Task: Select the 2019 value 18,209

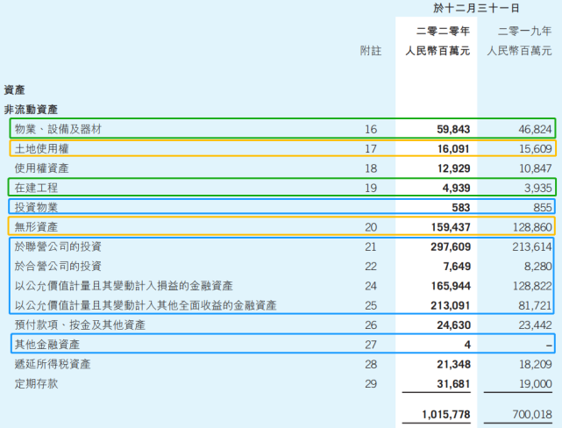Action: [x=536, y=364]
